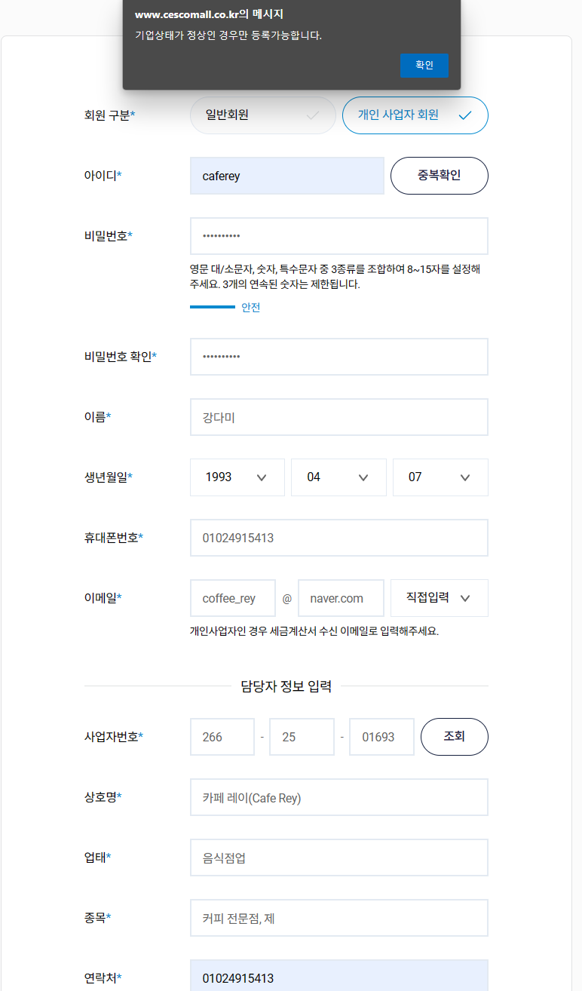This screenshot has width=582, height=991.
Task: Click the 상호명 input field
Action: click(x=338, y=797)
